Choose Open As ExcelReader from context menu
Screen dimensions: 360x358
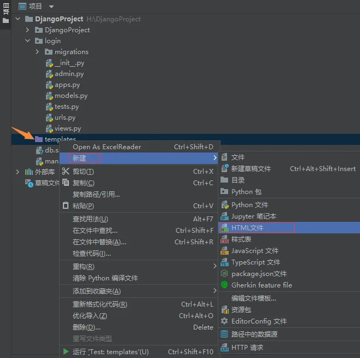tap(138, 147)
